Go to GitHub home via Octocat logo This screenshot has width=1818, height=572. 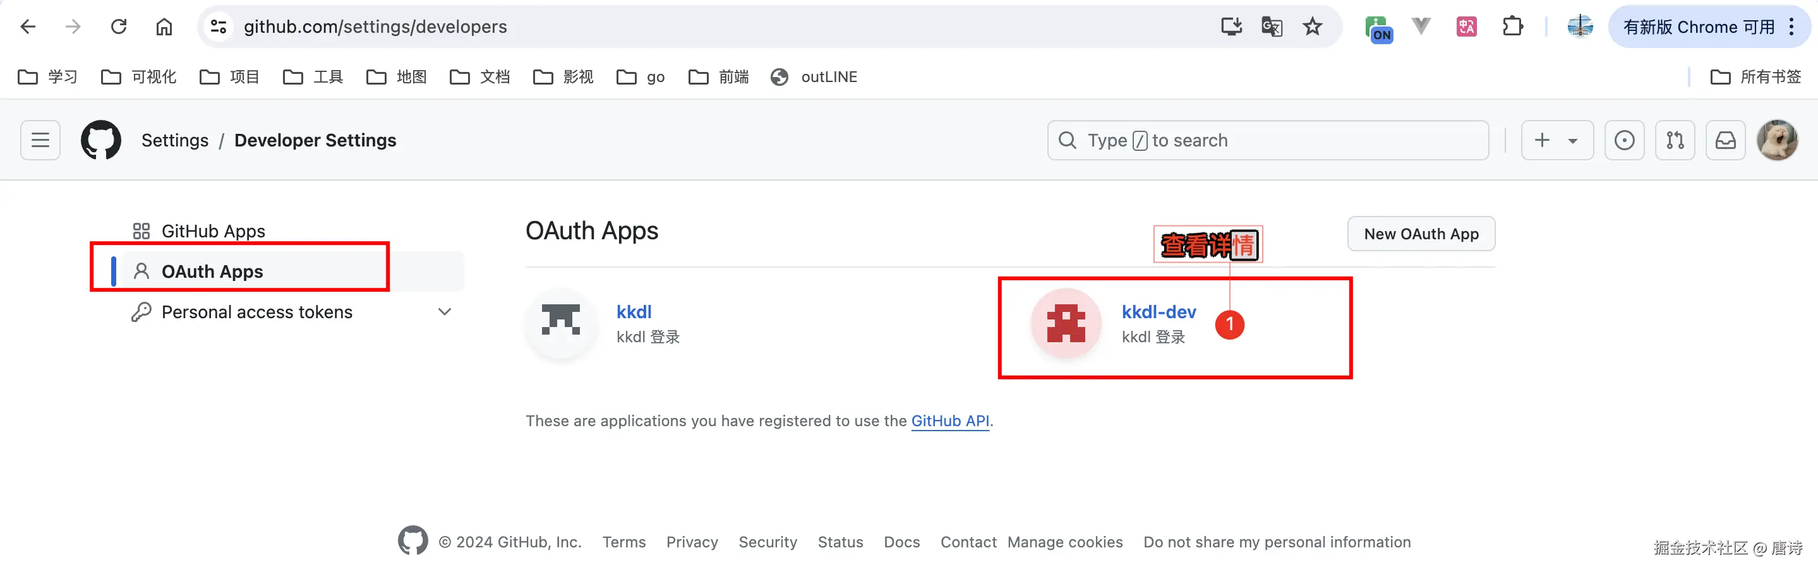pyautogui.click(x=101, y=140)
